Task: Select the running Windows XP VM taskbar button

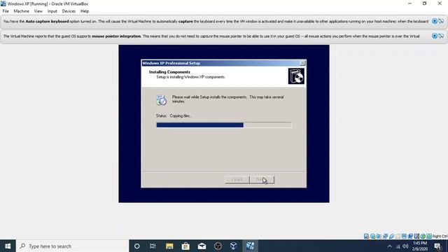Action: tap(250, 246)
